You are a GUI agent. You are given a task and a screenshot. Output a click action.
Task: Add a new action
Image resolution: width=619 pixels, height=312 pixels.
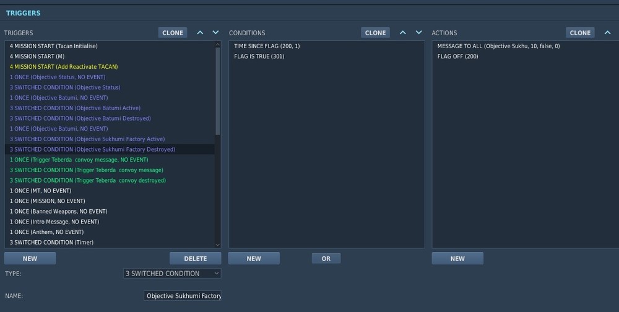[x=457, y=258]
